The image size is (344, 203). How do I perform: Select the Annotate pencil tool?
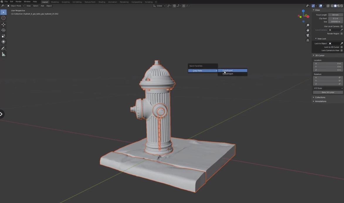[4, 48]
